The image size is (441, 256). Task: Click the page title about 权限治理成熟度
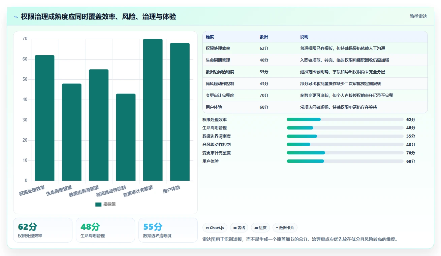(x=98, y=17)
